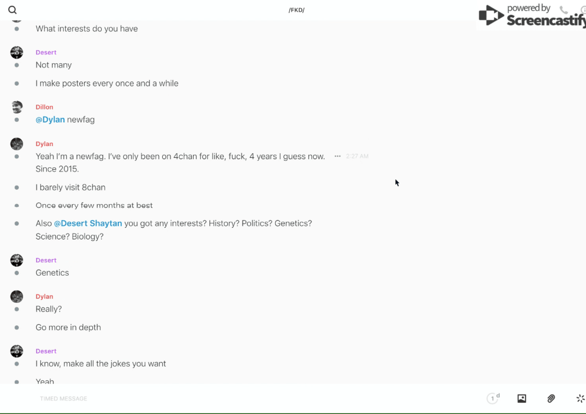Viewport: 586px width, 414px height.
Task: Click the Dylan name above "Really?"
Action: coord(44,296)
